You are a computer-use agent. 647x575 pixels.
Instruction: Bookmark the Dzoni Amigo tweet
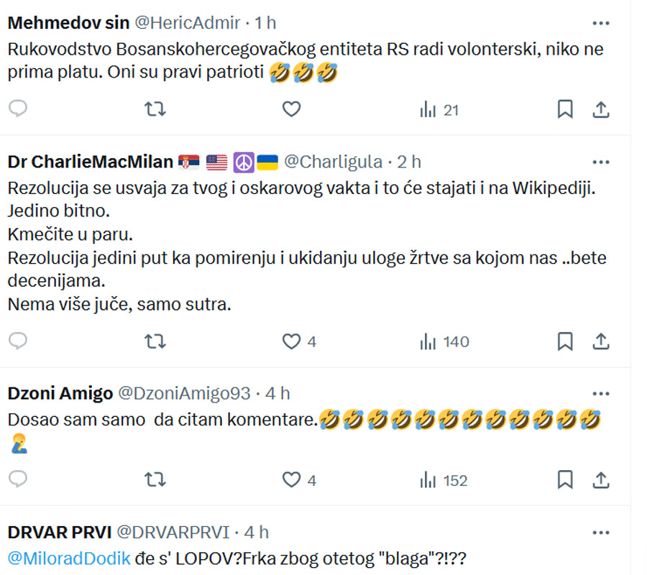point(565,479)
